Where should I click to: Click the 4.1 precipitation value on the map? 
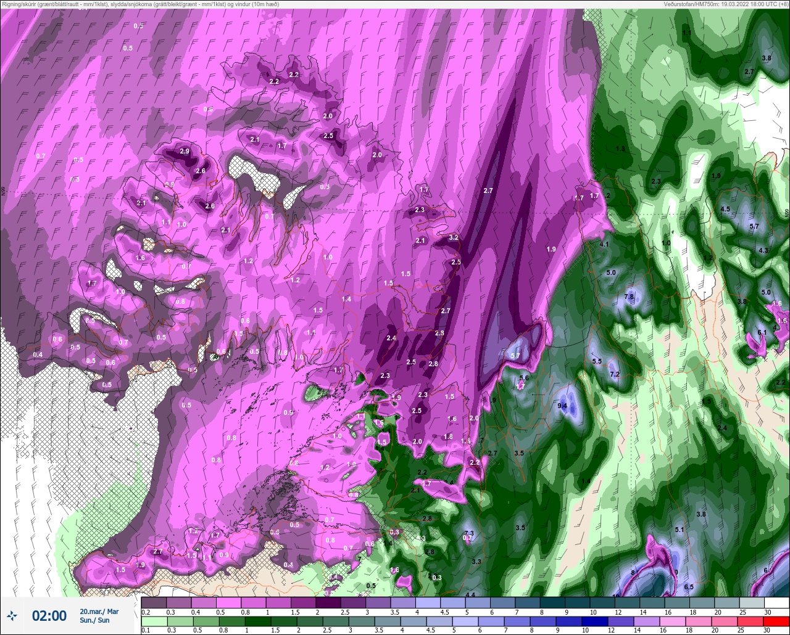604,245
